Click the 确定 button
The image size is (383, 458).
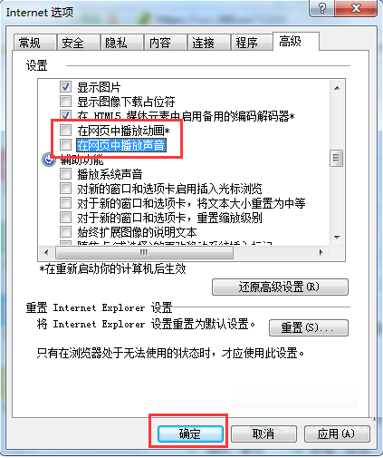coord(190,434)
